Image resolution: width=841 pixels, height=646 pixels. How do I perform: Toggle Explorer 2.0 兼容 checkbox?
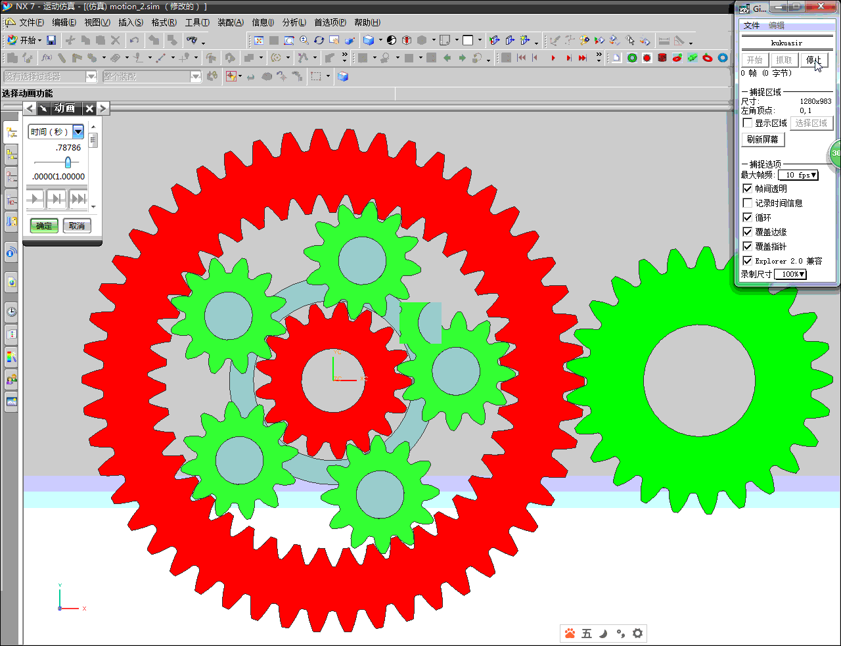747,261
